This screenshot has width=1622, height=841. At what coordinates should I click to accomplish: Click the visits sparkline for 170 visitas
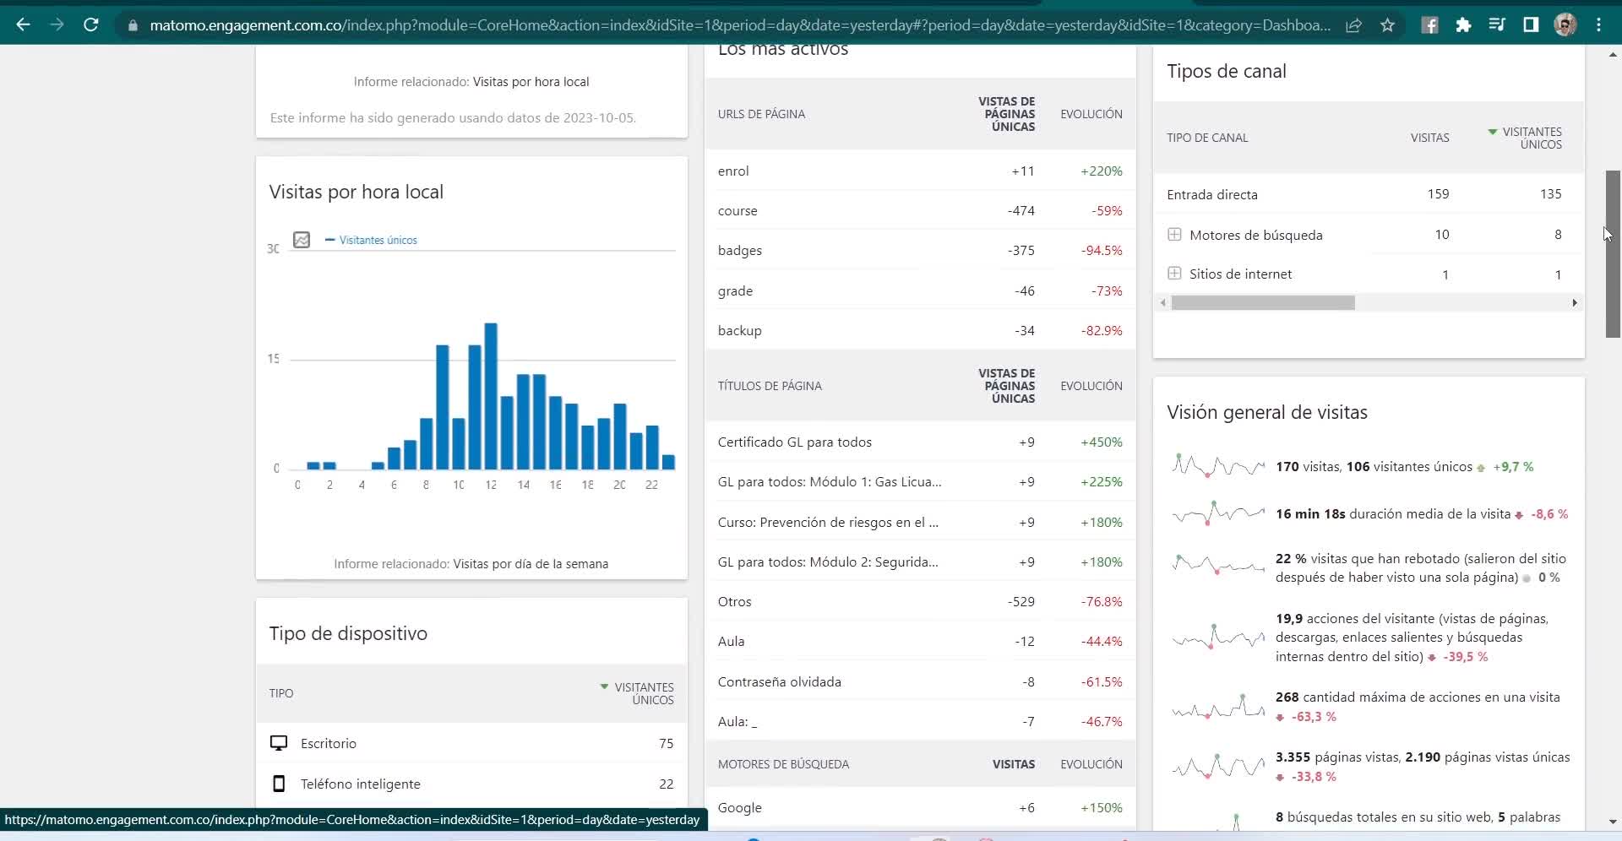(x=1217, y=466)
